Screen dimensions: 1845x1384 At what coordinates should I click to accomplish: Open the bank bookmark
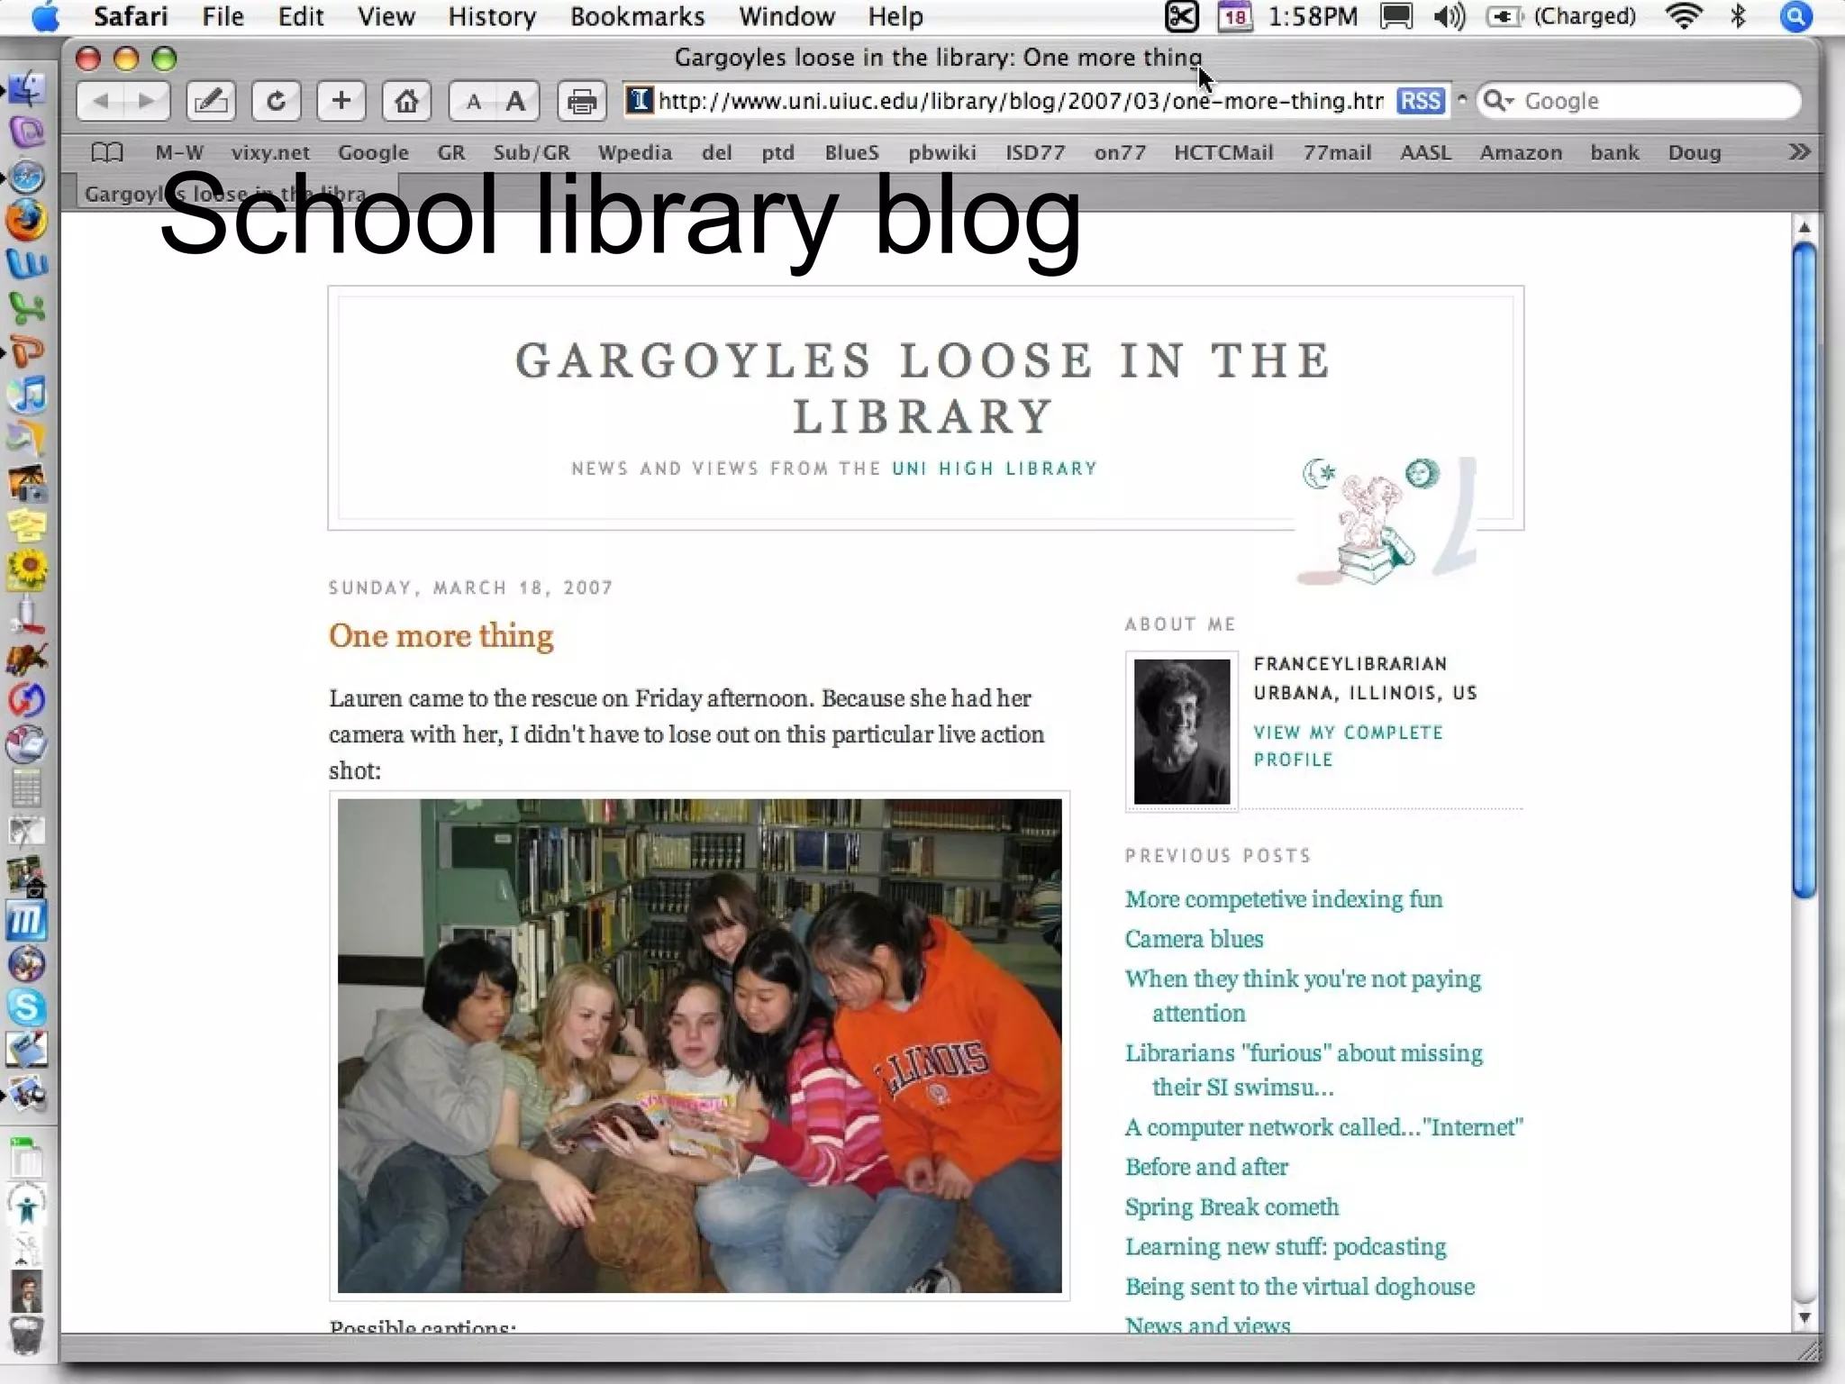(1614, 152)
